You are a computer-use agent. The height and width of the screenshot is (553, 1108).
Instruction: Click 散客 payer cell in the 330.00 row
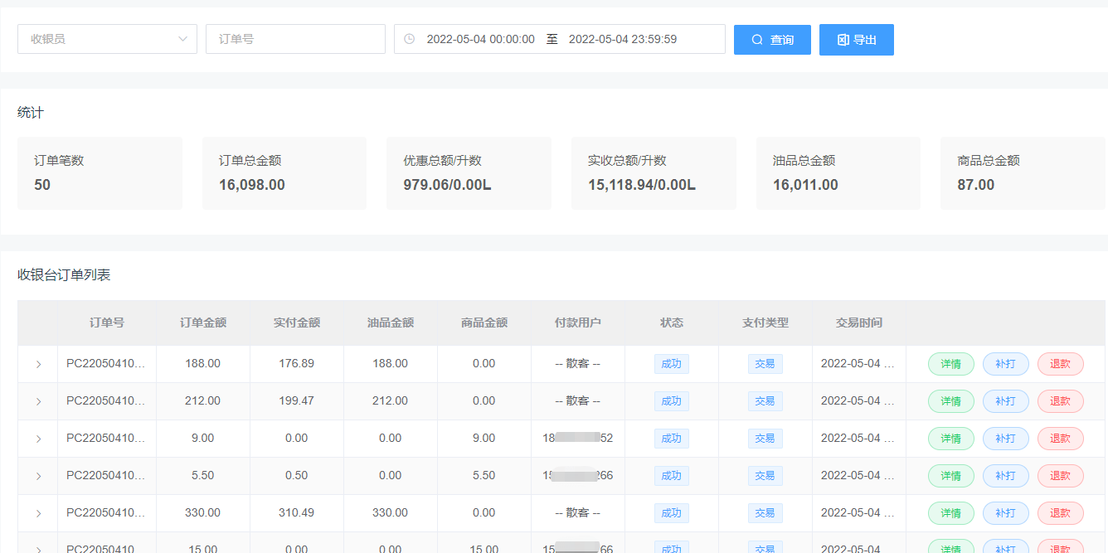tap(578, 513)
